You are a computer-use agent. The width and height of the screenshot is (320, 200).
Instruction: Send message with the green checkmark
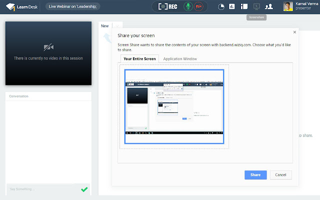coord(84,189)
